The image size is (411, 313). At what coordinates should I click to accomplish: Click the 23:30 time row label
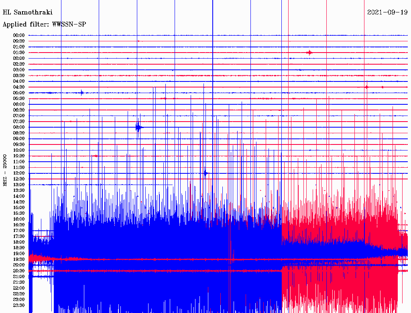19,305
